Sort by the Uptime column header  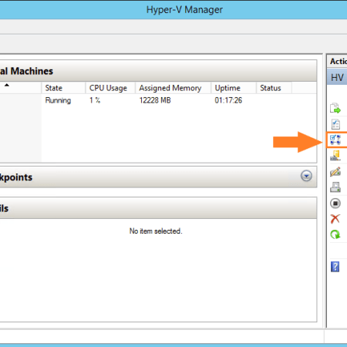click(x=234, y=88)
